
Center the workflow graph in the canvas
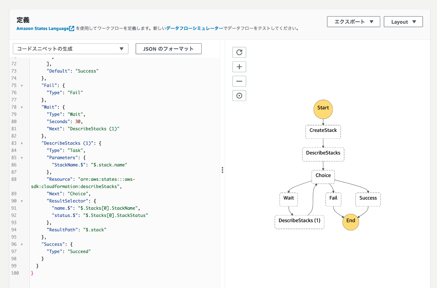(x=239, y=95)
